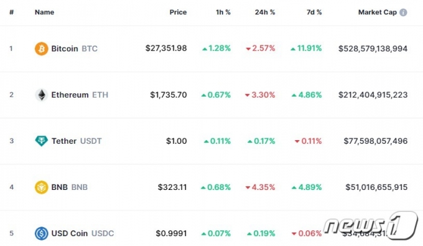Click the BNB yellow coin icon
423x246 pixels.
41,187
